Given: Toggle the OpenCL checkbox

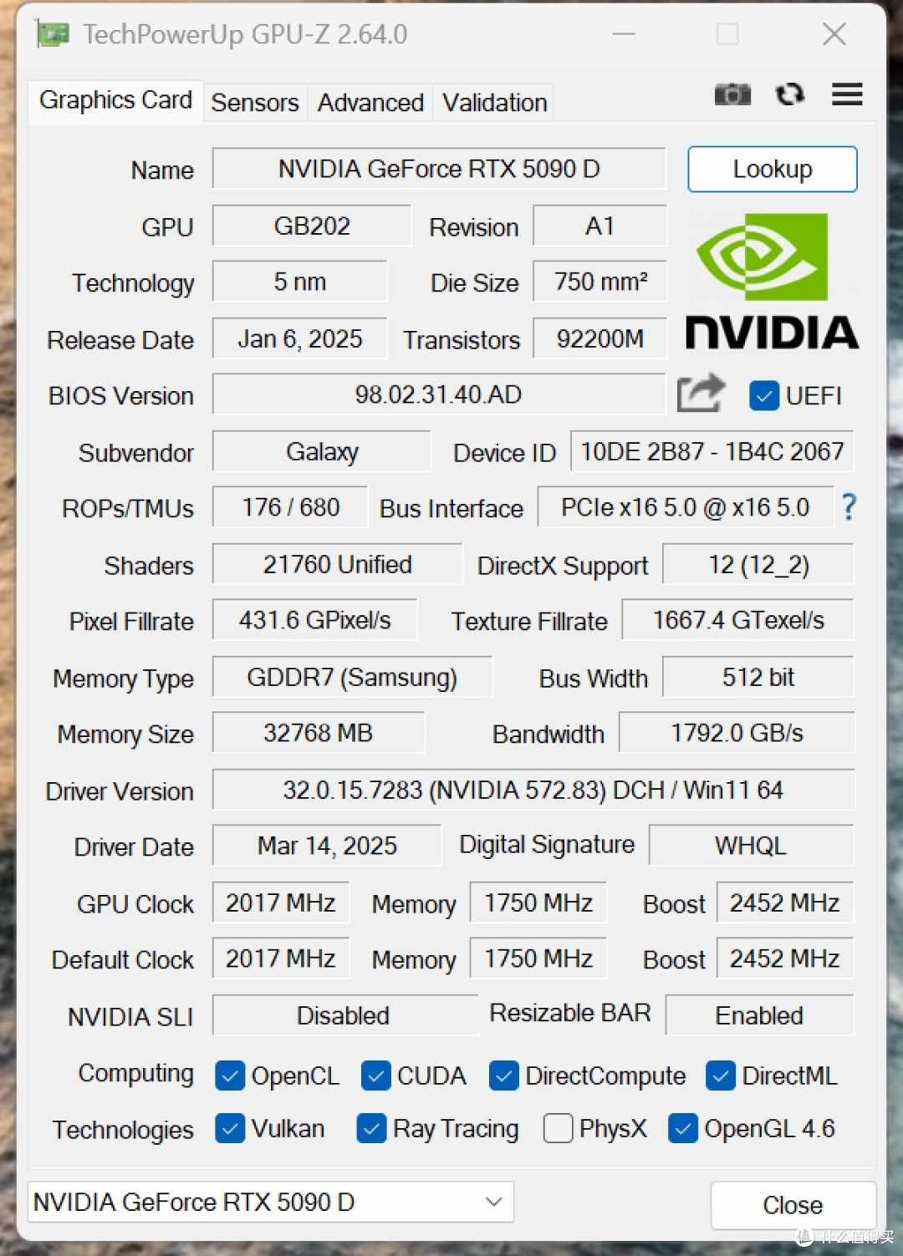Looking at the screenshot, I should click(x=230, y=1075).
